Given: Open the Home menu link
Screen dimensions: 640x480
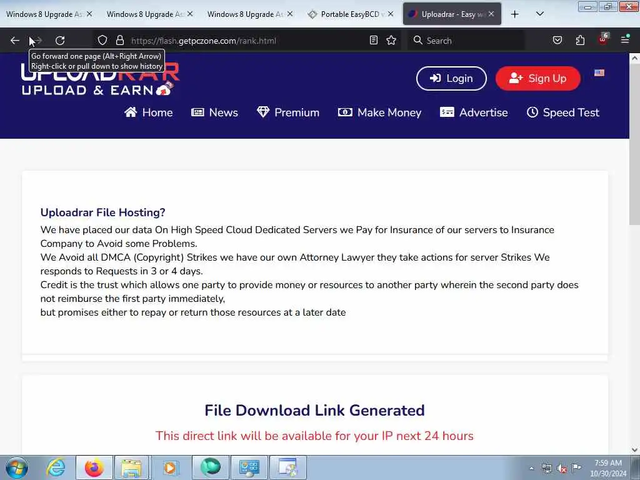Looking at the screenshot, I should click(x=149, y=112).
